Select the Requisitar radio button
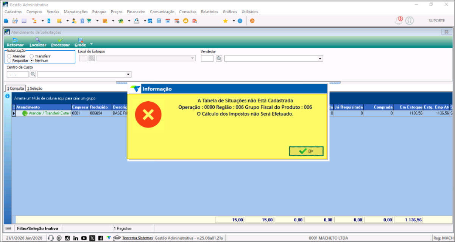455x242 pixels. pos(9,60)
